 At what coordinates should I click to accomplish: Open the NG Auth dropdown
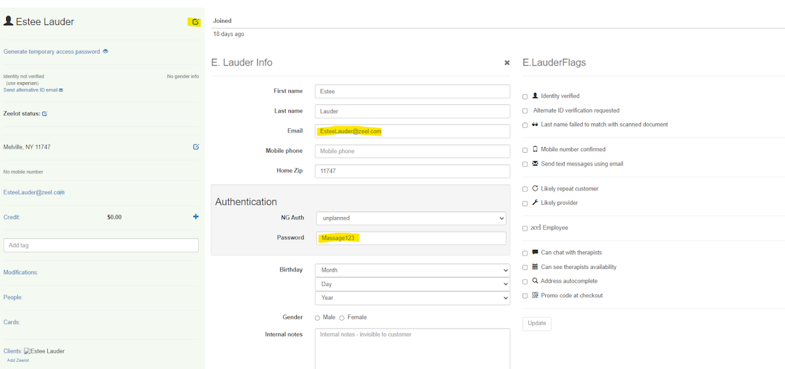411,218
